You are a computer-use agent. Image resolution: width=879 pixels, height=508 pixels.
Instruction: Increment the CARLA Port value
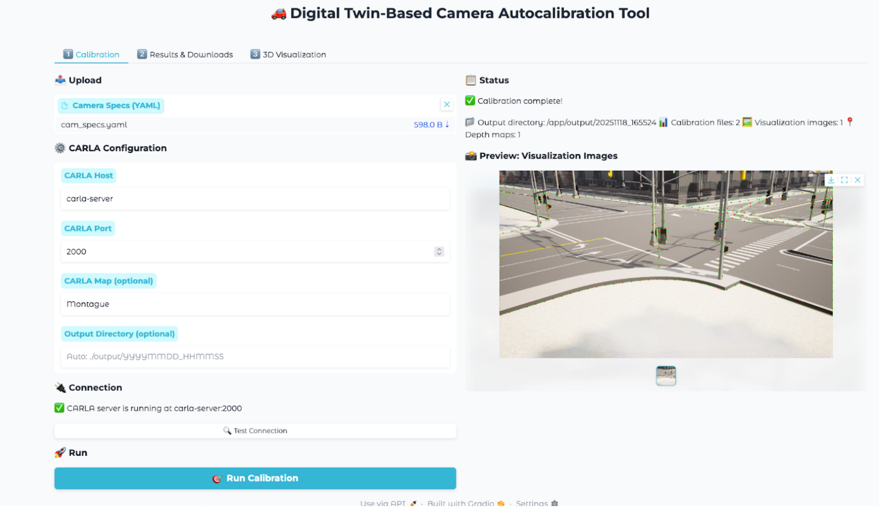(x=439, y=249)
